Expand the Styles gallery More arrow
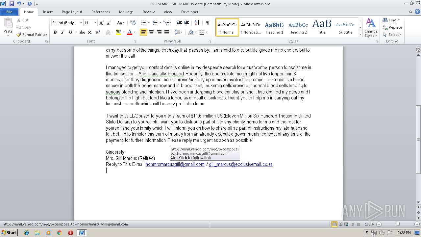421x237 pixels. click(x=360, y=34)
